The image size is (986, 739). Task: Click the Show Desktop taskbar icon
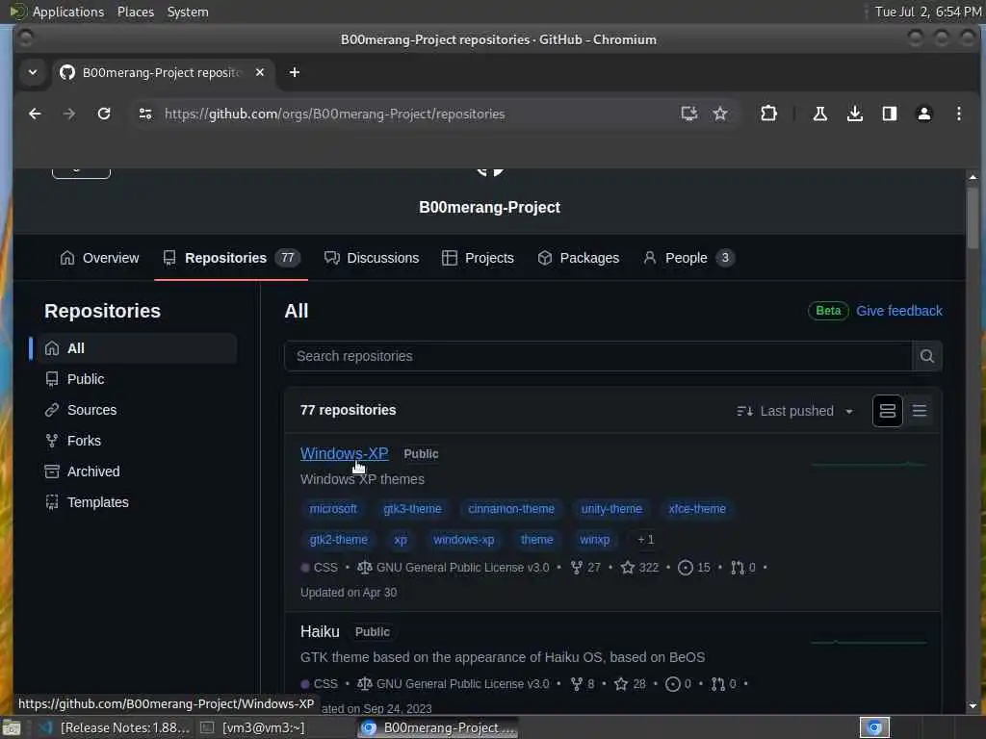[11, 727]
